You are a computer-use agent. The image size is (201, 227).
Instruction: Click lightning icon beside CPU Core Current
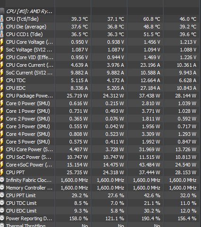[x=2, y=65]
